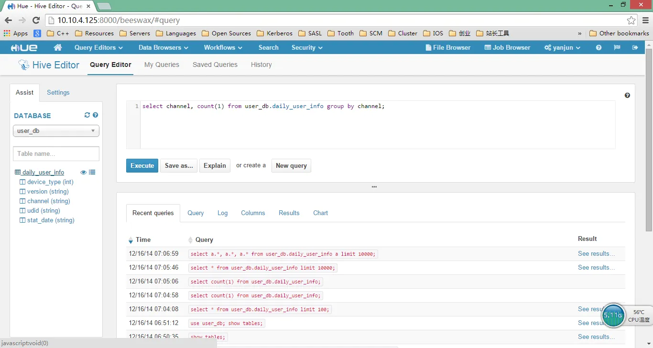653x348 pixels.
Task: Refresh the database list in Assist panel
Action: [87, 115]
